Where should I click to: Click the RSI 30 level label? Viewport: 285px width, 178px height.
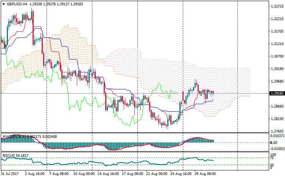point(271,165)
